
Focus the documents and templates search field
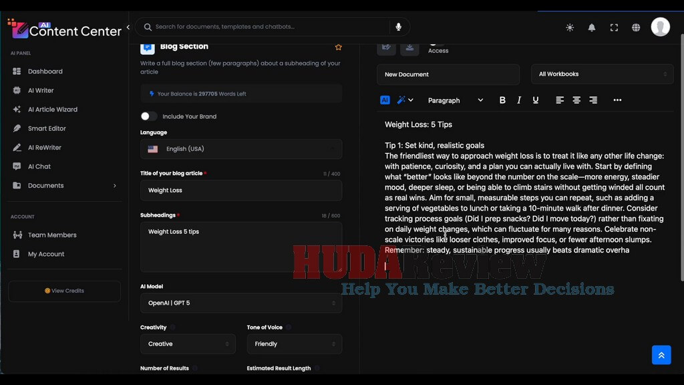[266, 27]
